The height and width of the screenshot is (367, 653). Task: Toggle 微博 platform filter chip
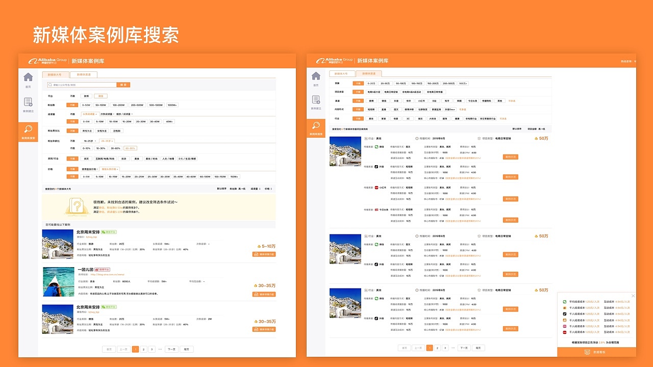click(x=86, y=96)
